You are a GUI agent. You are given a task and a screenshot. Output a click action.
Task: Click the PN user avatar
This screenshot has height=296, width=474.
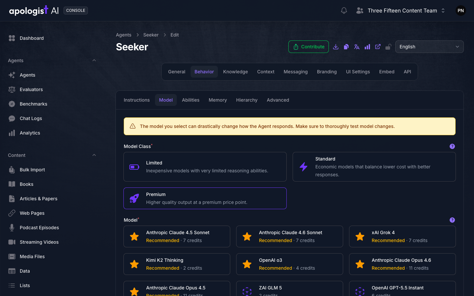click(x=461, y=11)
